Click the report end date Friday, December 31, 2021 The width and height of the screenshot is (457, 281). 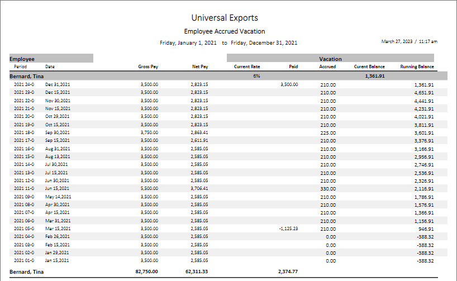264,43
